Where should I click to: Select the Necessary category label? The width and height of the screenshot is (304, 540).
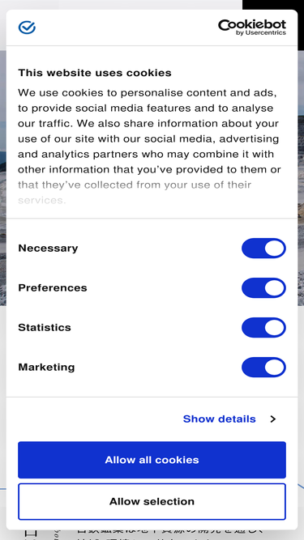48,248
